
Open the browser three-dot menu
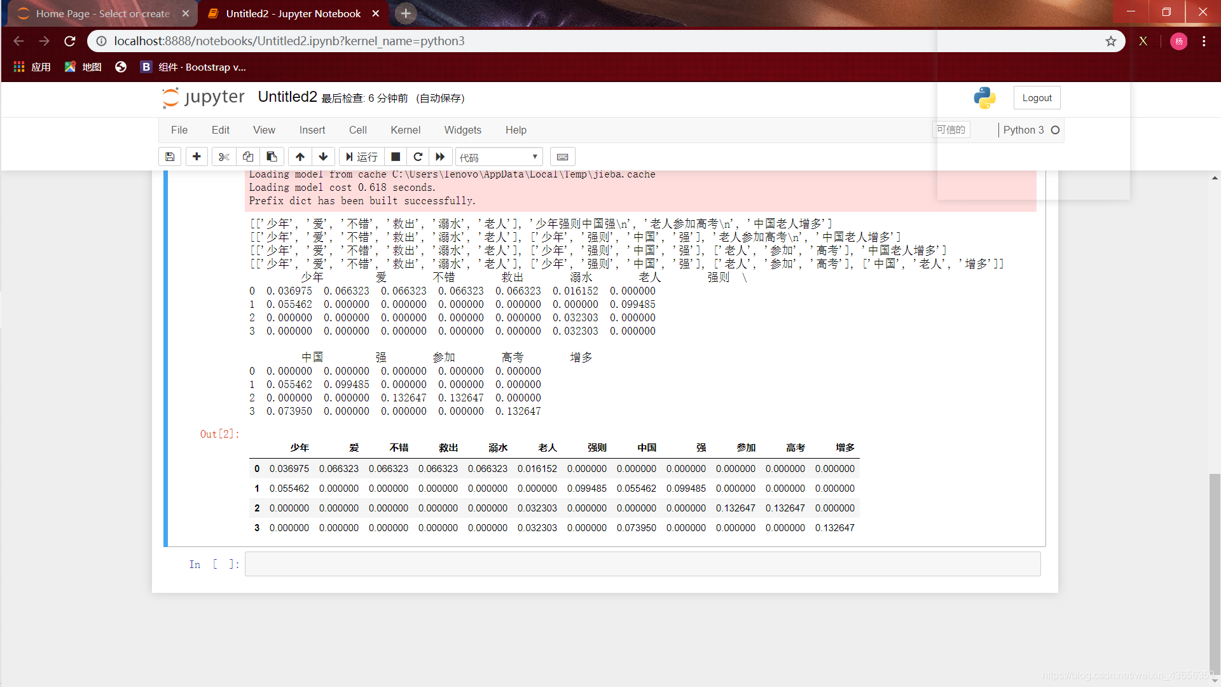1204,41
